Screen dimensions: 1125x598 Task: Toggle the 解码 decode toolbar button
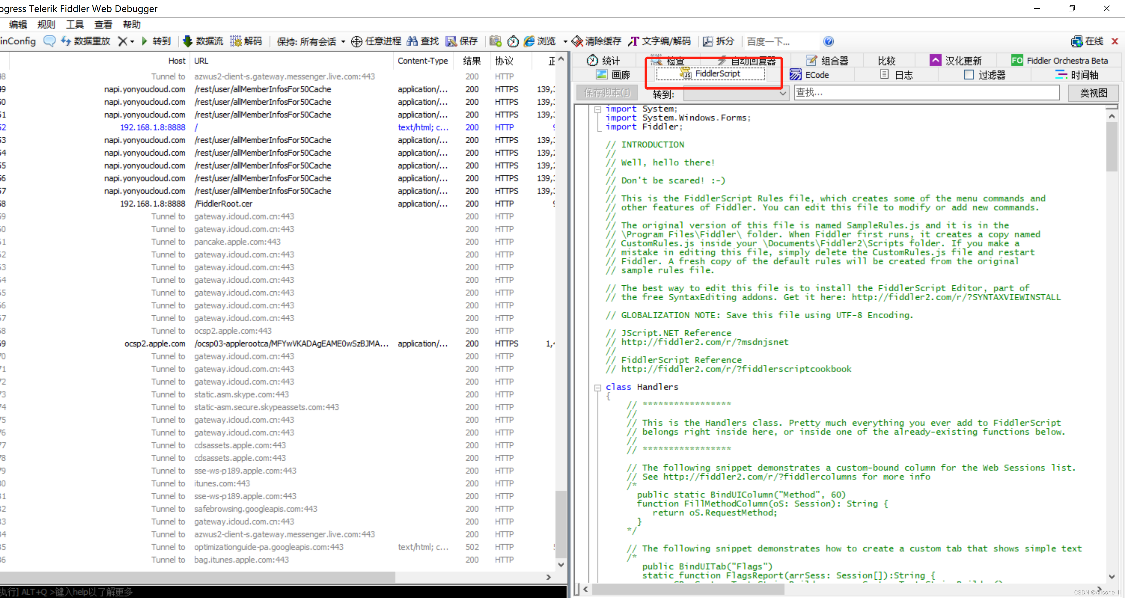click(x=246, y=41)
